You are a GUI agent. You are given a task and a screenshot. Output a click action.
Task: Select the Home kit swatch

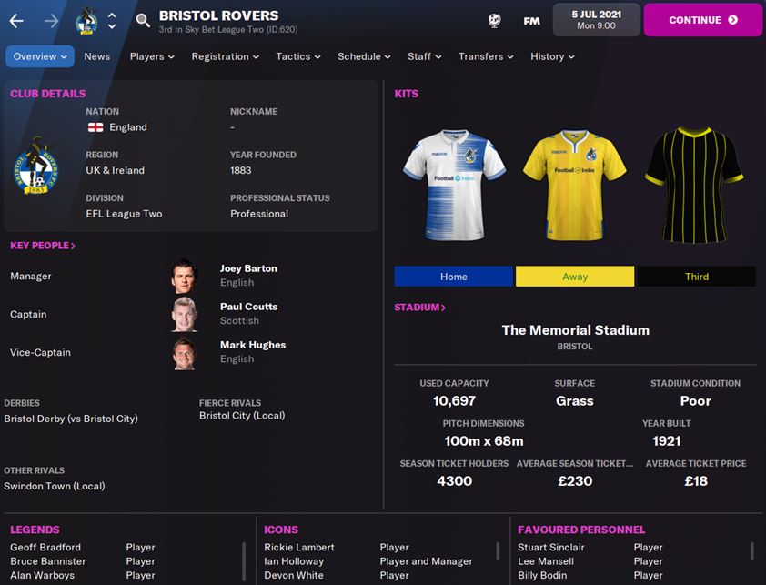coord(453,277)
